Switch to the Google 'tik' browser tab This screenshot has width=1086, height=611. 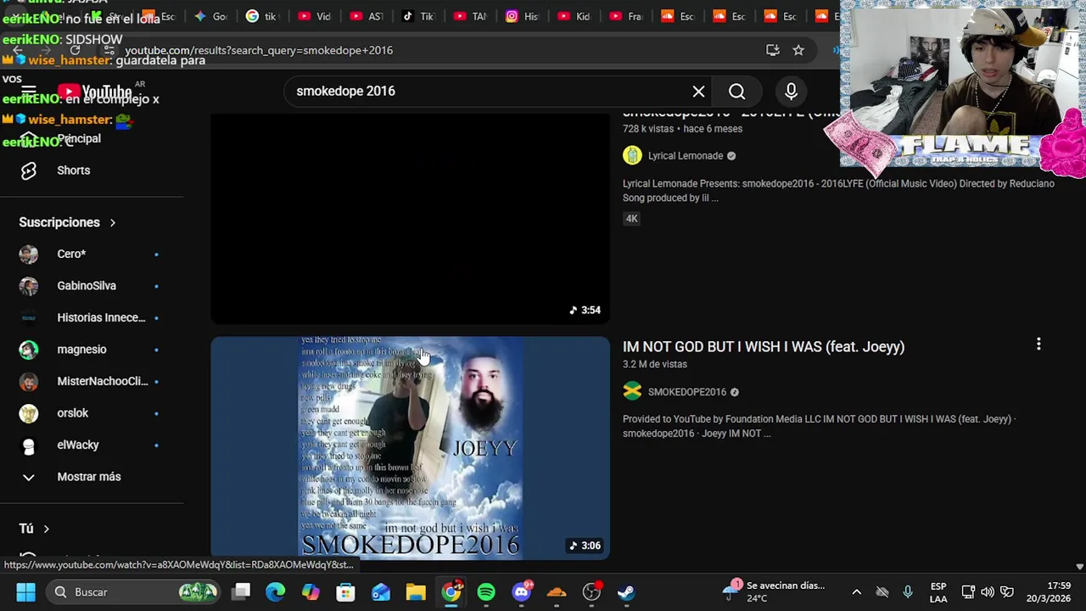pyautogui.click(x=261, y=16)
